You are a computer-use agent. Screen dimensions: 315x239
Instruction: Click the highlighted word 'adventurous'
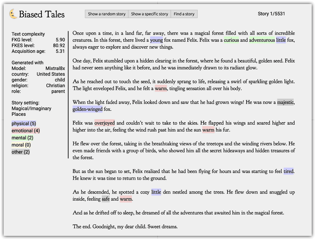point(261,39)
